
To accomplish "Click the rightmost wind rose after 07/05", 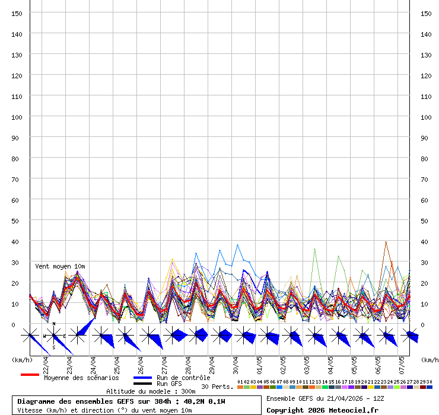I will point(409,336).
